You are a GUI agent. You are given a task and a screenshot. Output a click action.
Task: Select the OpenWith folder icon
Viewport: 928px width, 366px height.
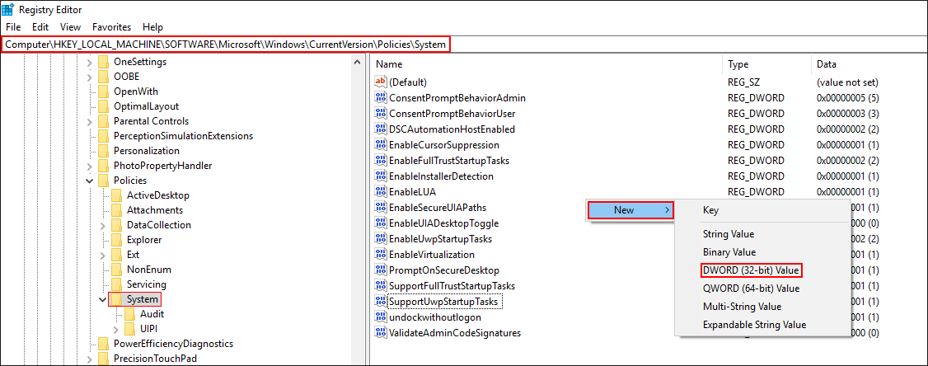coord(104,91)
